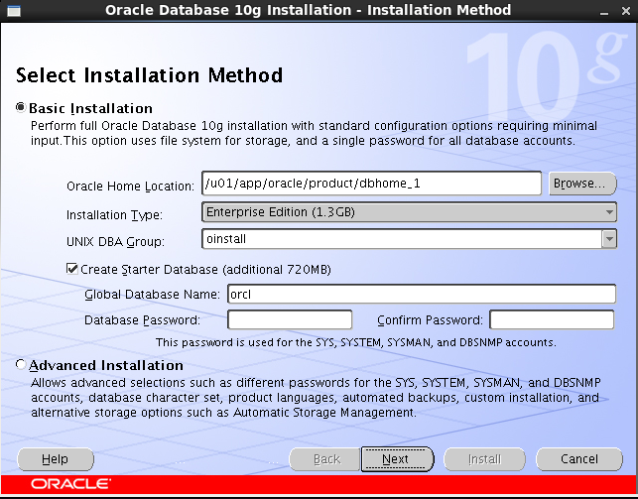Click the 'Select Installation Method' heading
638x499 pixels.
coord(149,75)
